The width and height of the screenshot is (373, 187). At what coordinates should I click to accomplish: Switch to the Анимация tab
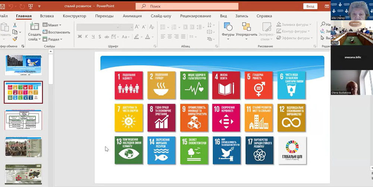(132, 16)
